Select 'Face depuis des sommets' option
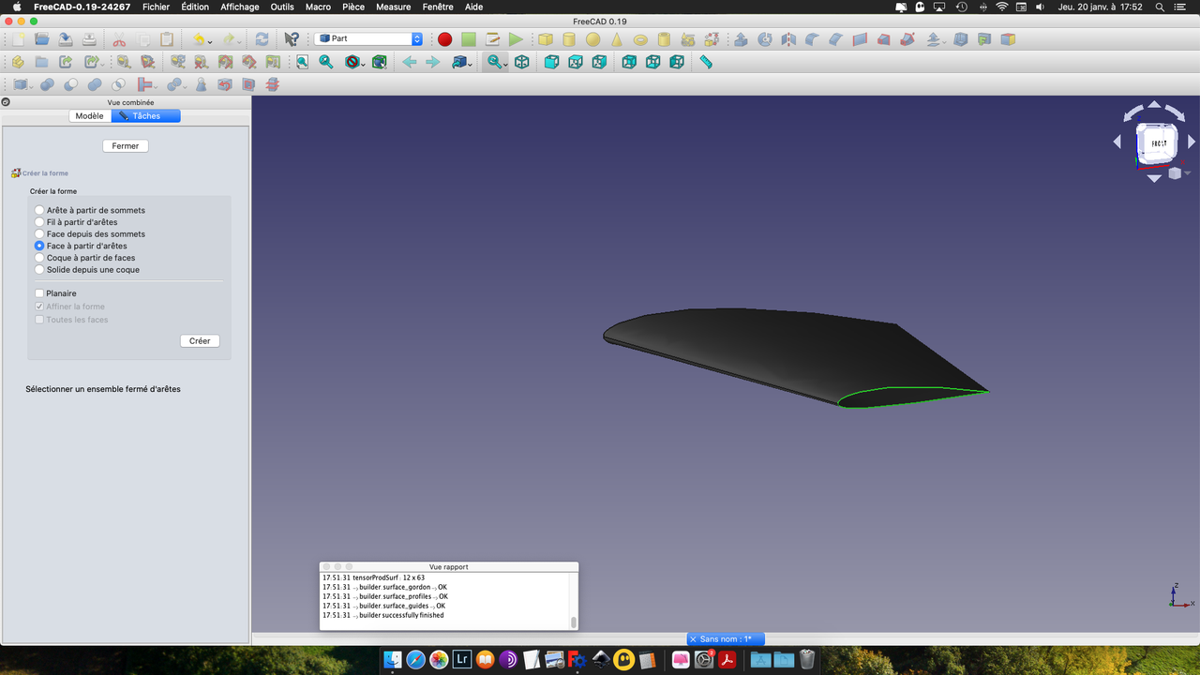 39,233
